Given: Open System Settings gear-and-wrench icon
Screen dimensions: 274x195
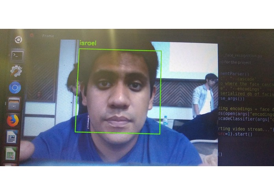Looking at the screenshot, I should (16, 71).
